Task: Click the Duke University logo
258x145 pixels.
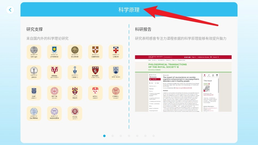Action: pos(34,93)
